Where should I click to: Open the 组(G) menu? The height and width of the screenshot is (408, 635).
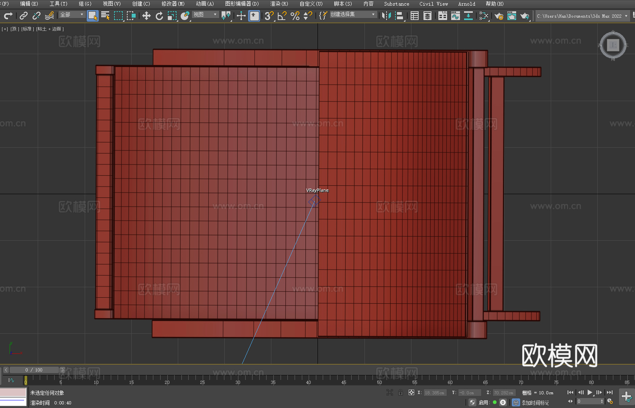[85, 4]
